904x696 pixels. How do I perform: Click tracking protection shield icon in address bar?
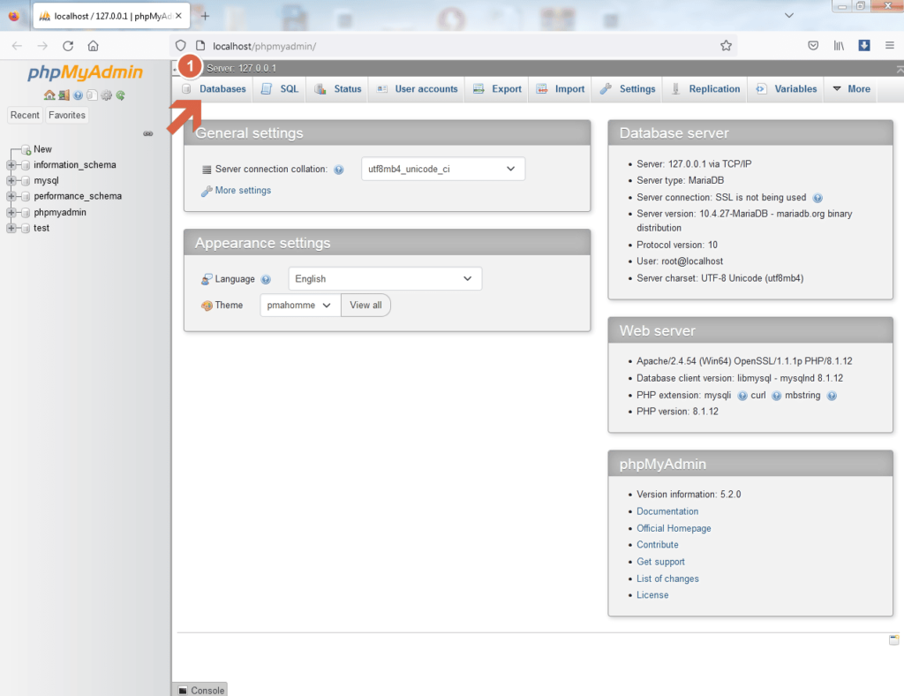point(180,46)
